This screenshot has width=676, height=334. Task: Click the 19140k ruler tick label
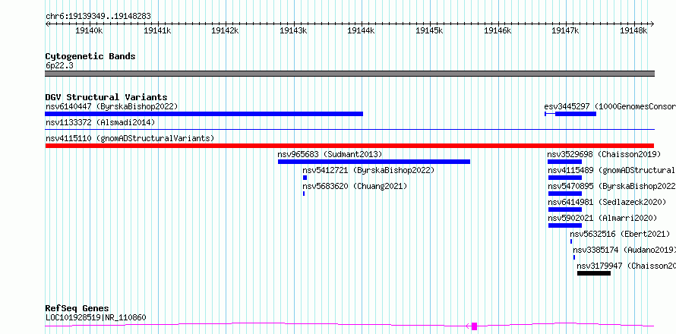click(x=89, y=30)
